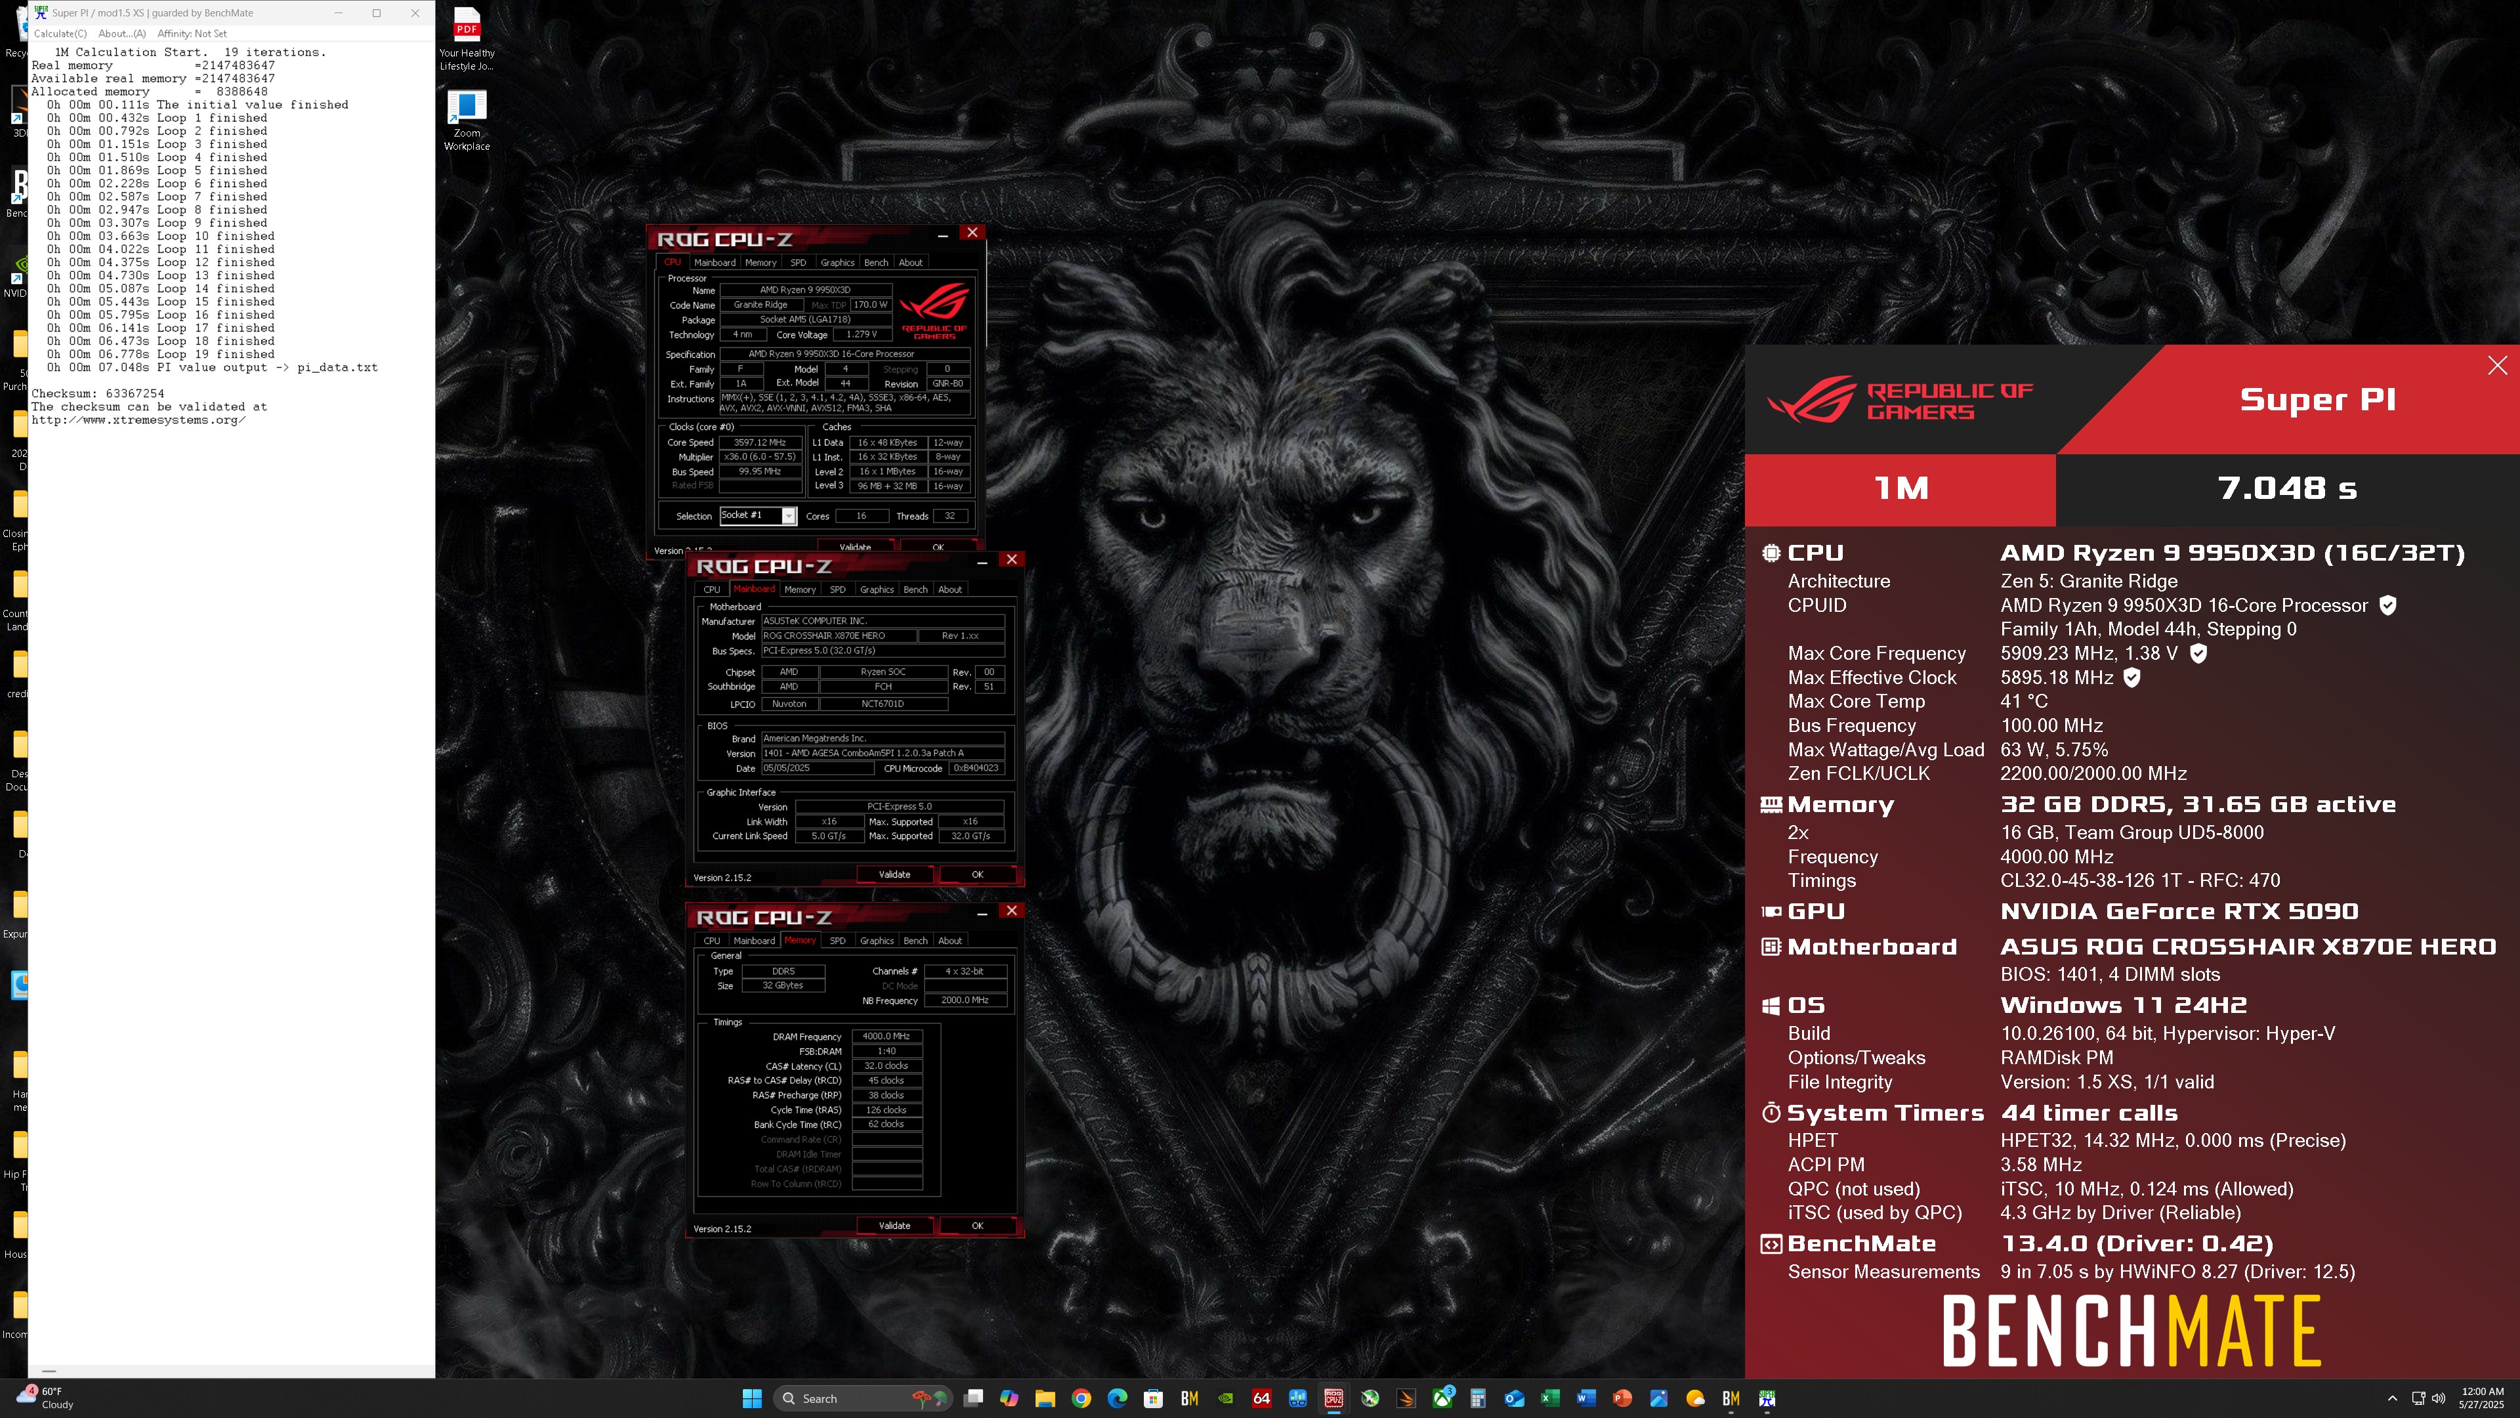Image resolution: width=2520 pixels, height=1418 pixels.
Task: Click the 7.048 s result in BenchMate panel
Action: click(x=2287, y=488)
